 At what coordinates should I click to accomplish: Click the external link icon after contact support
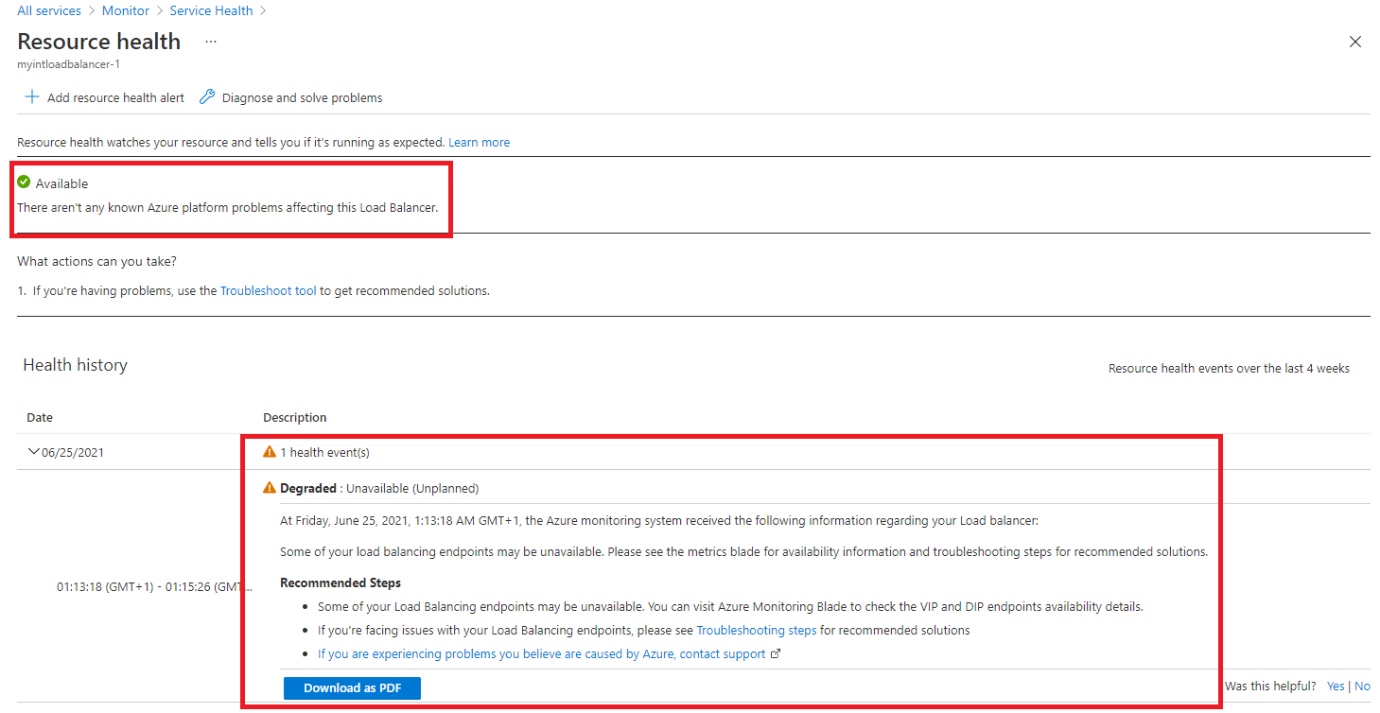[x=776, y=653]
